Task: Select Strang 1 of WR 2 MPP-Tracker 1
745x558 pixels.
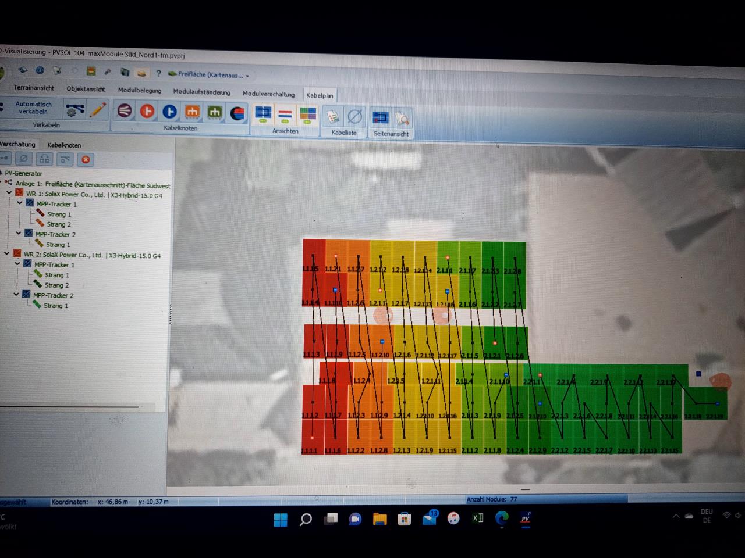Action: tap(56, 276)
